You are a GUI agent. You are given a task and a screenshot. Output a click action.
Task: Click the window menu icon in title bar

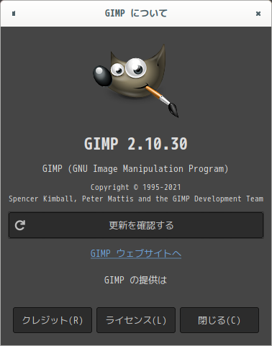14,14
